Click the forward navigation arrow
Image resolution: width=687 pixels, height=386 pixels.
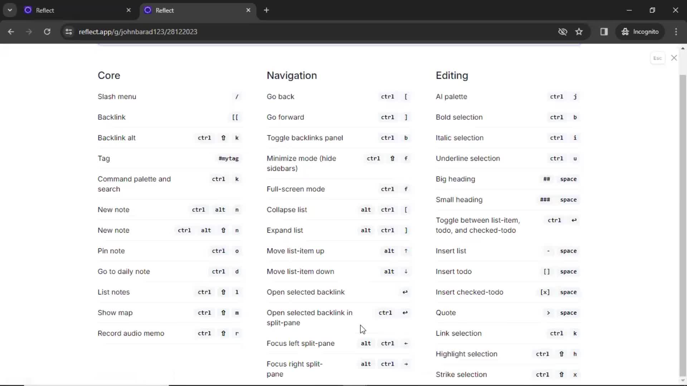(x=28, y=31)
